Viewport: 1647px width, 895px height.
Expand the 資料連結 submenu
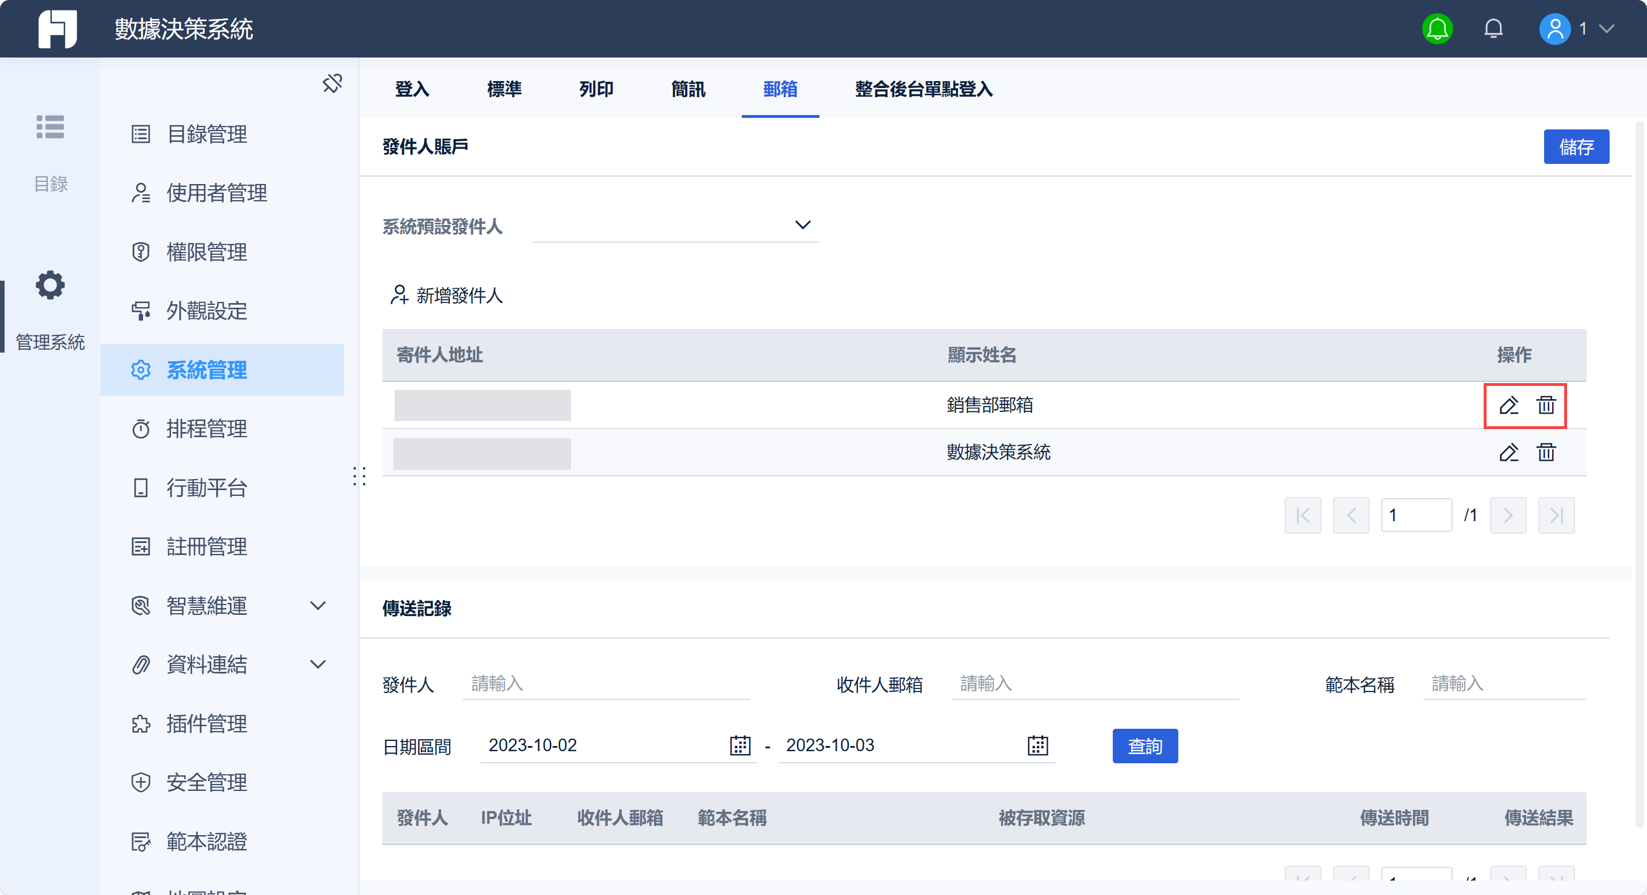coord(318,664)
